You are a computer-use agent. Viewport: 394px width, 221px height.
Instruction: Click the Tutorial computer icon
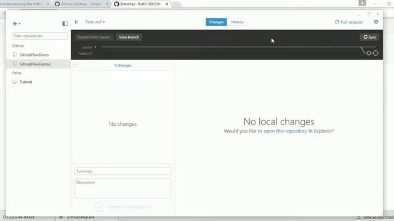pos(15,82)
